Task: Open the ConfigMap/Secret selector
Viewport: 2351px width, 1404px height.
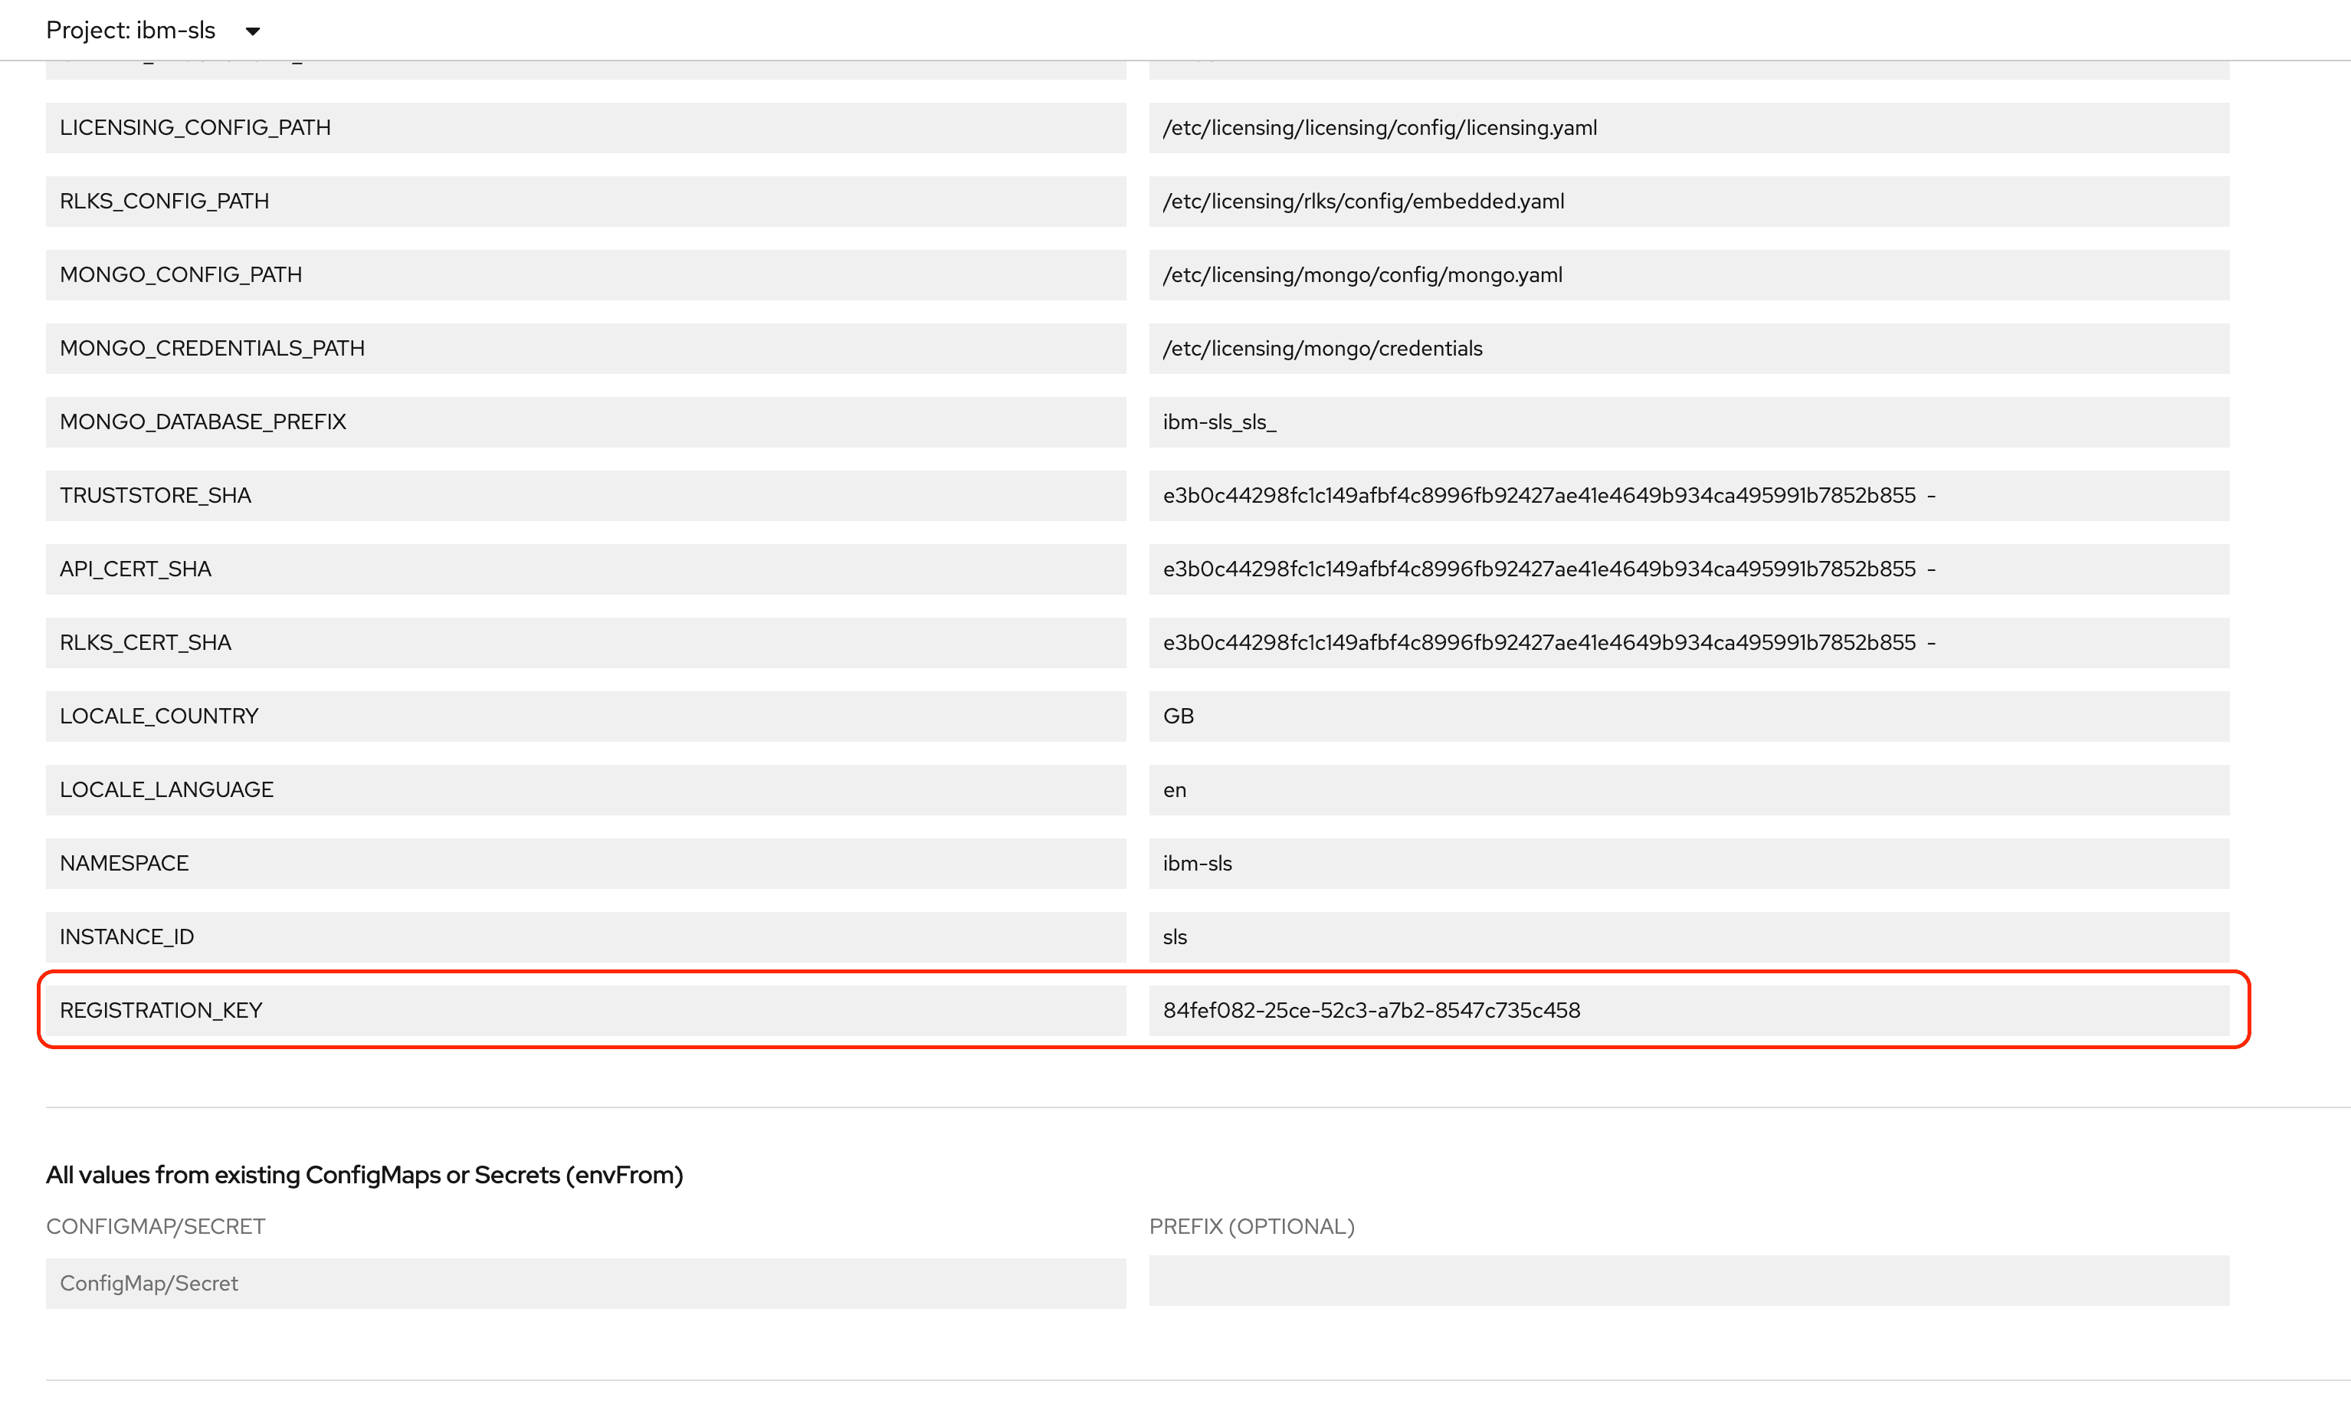Action: click(x=585, y=1284)
